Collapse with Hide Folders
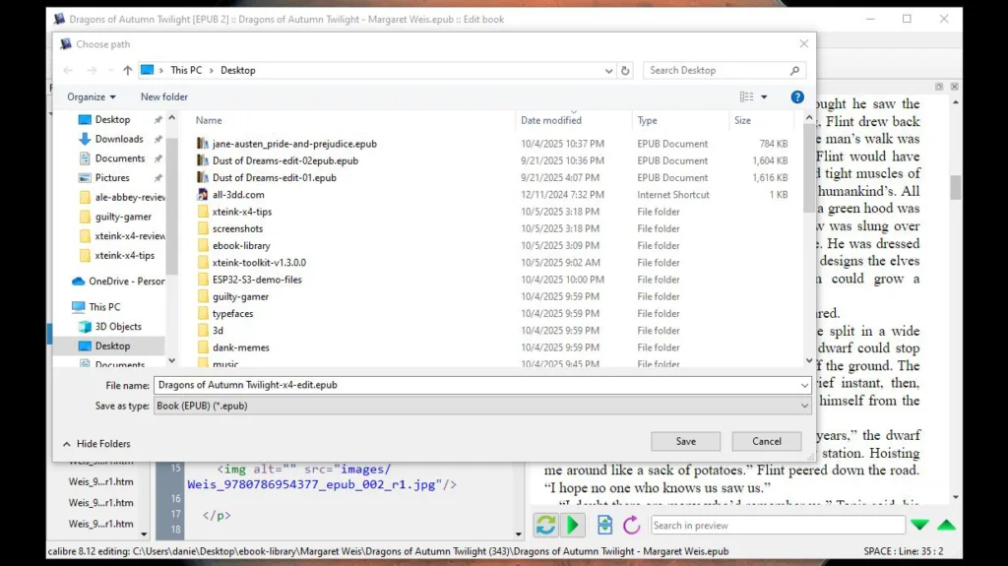1008x566 pixels. tap(96, 444)
